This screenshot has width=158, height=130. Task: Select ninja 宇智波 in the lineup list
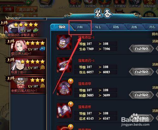(25, 29)
